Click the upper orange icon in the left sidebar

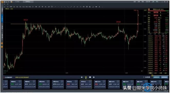coord(2,43)
